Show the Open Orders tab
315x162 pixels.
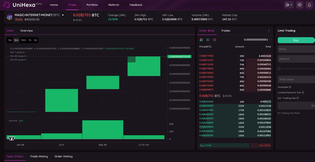[x=15, y=156]
